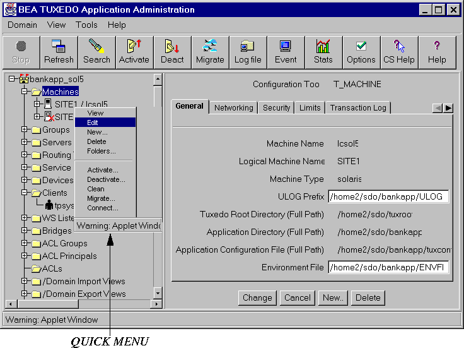Screen dimensions: 464x348
Task: Expand the Service tree node
Action: point(24,167)
